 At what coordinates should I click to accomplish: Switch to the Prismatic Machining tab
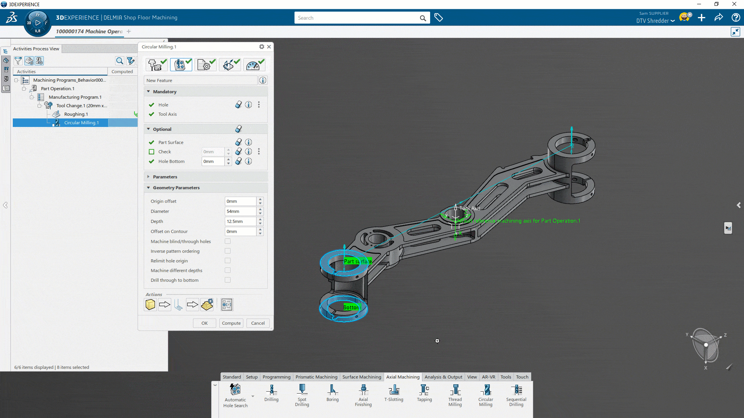pos(316,377)
